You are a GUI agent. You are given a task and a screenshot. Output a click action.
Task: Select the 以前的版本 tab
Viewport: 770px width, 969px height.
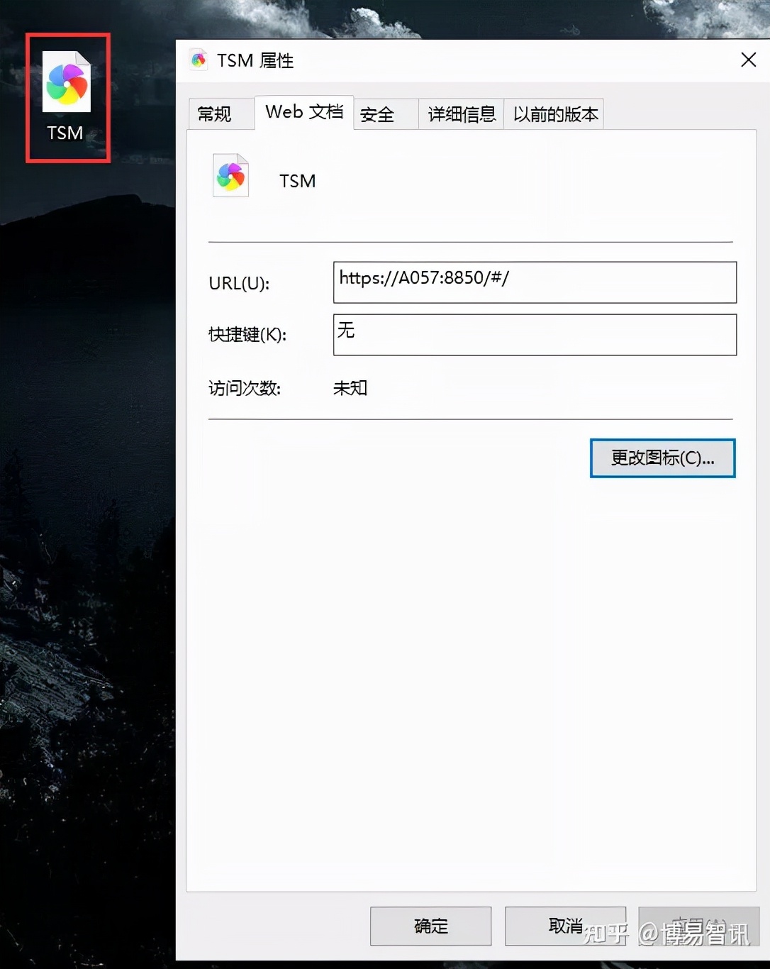tap(554, 114)
